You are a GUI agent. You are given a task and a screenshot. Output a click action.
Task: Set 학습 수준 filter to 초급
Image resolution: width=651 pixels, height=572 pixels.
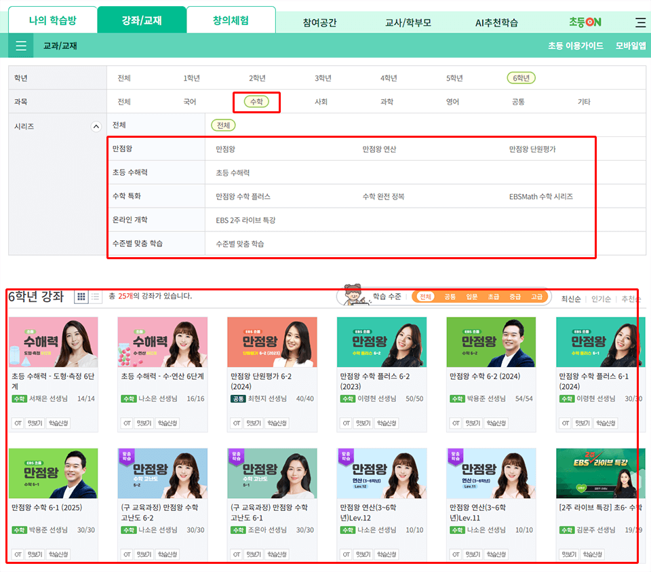point(493,297)
